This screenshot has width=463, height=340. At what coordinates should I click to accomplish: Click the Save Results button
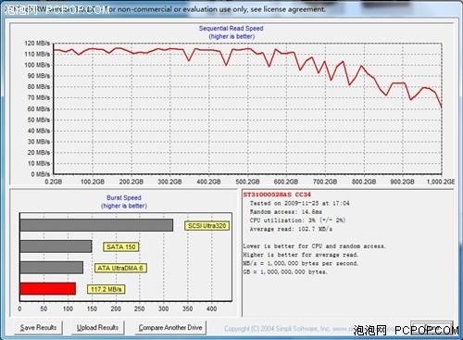click(x=38, y=328)
